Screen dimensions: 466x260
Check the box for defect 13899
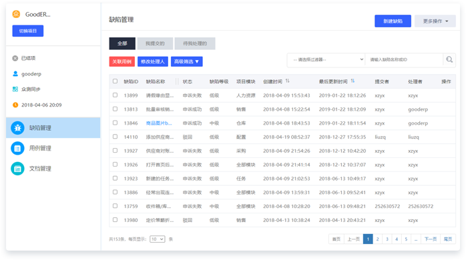115,95
